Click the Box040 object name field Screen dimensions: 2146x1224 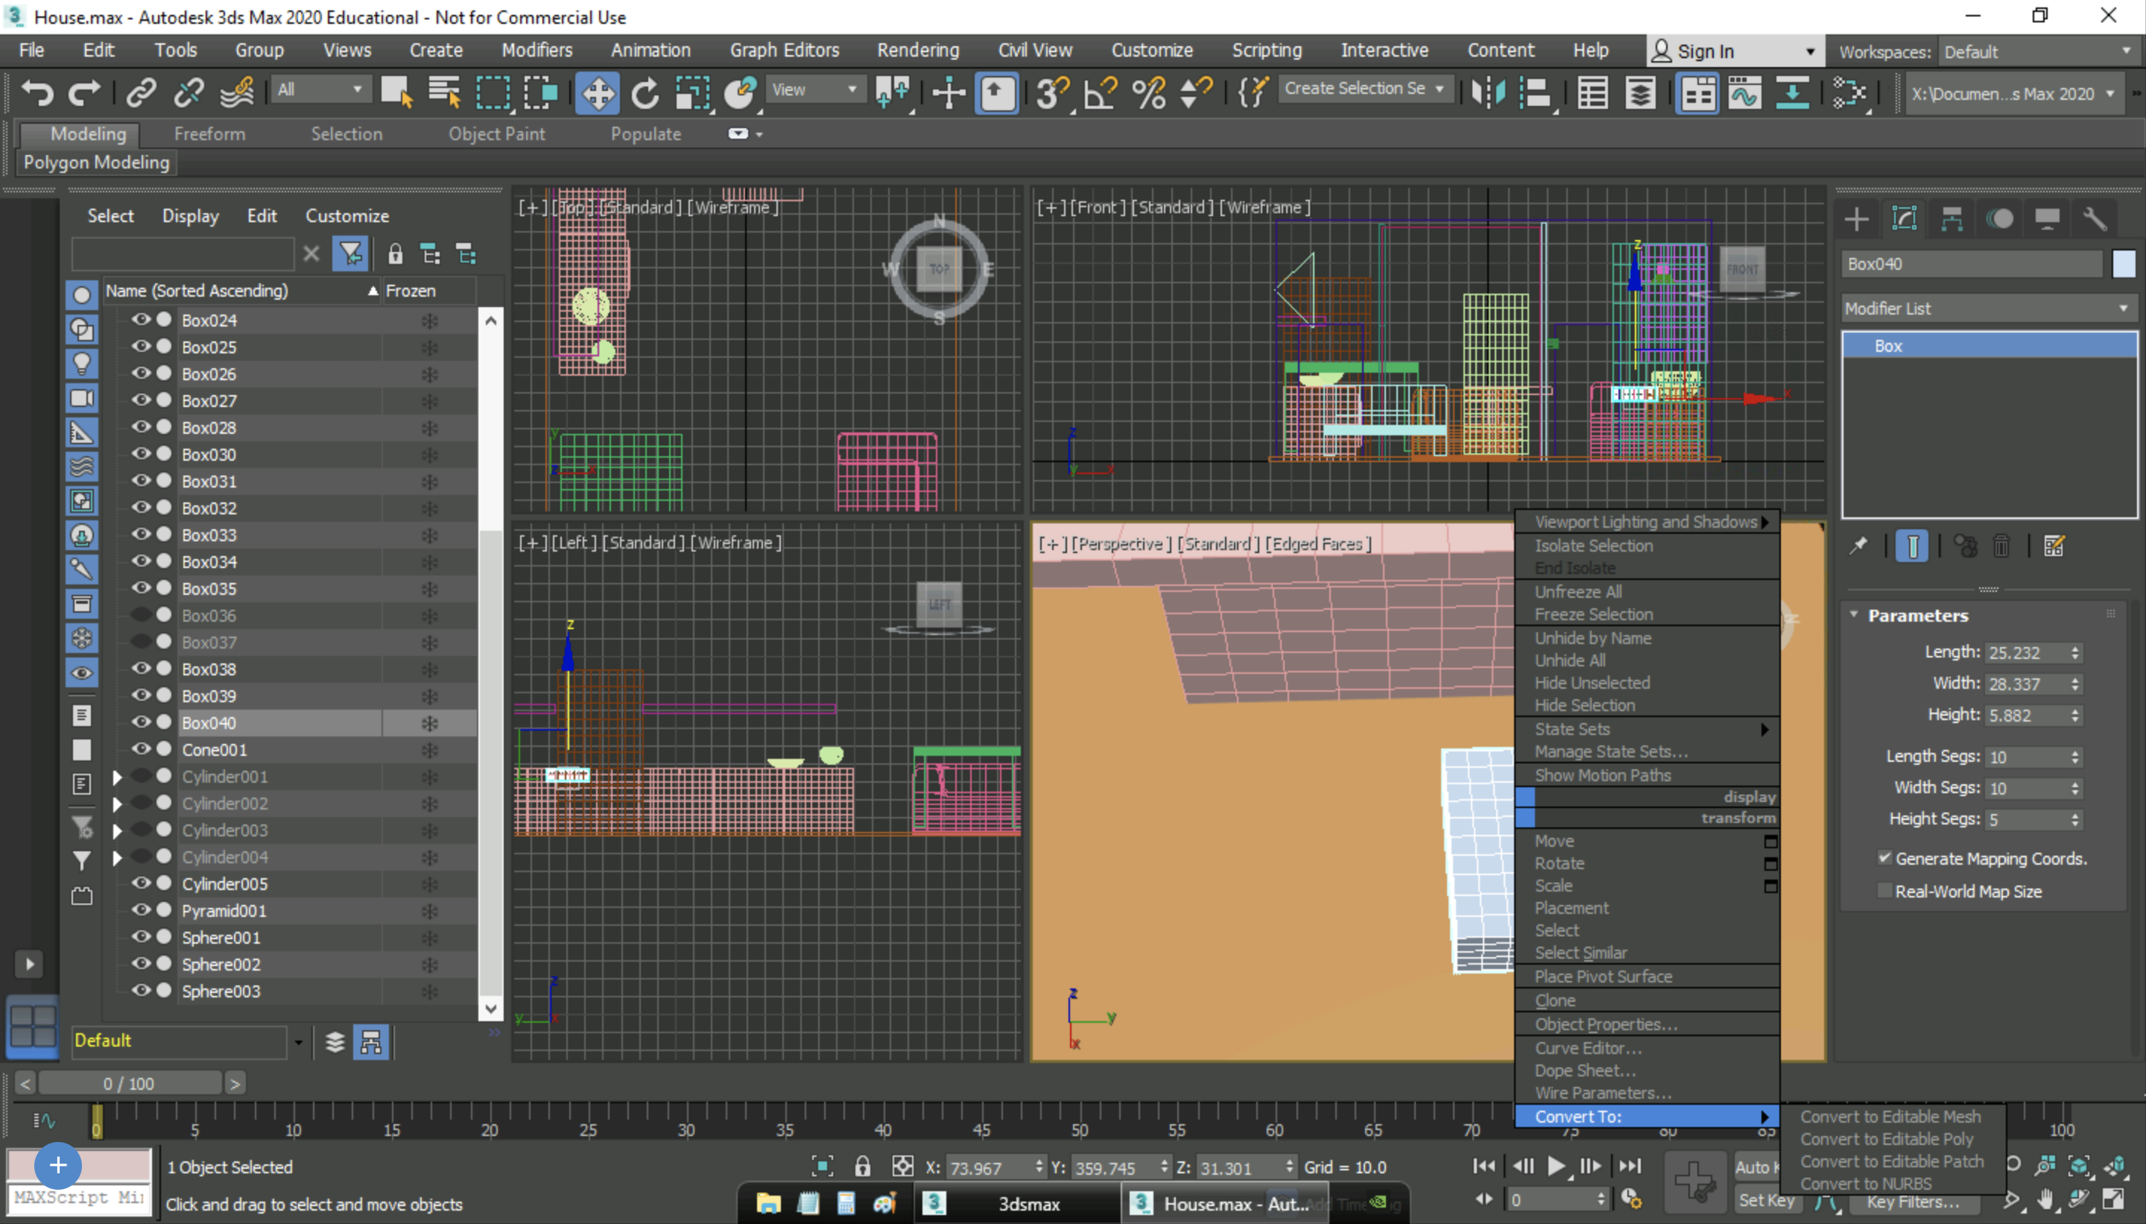coord(1971,264)
